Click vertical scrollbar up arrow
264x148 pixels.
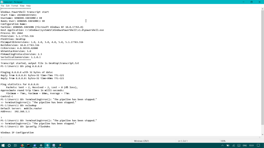pyautogui.click(x=262, y=9)
